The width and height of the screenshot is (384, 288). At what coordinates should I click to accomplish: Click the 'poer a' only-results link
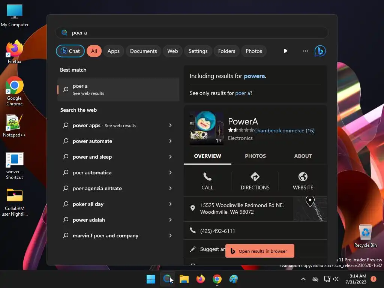click(x=243, y=93)
